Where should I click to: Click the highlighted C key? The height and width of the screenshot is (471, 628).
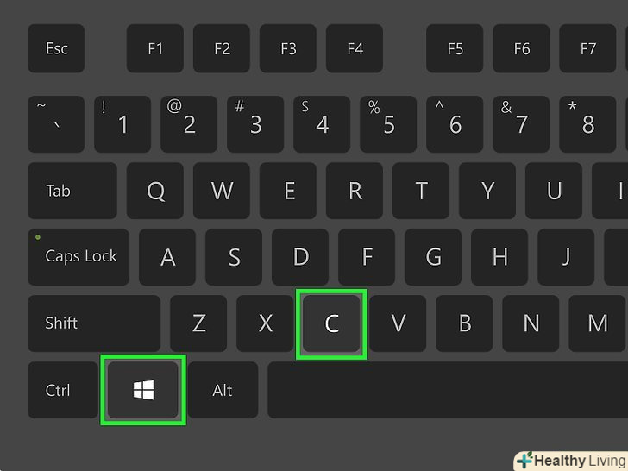pyautogui.click(x=331, y=323)
